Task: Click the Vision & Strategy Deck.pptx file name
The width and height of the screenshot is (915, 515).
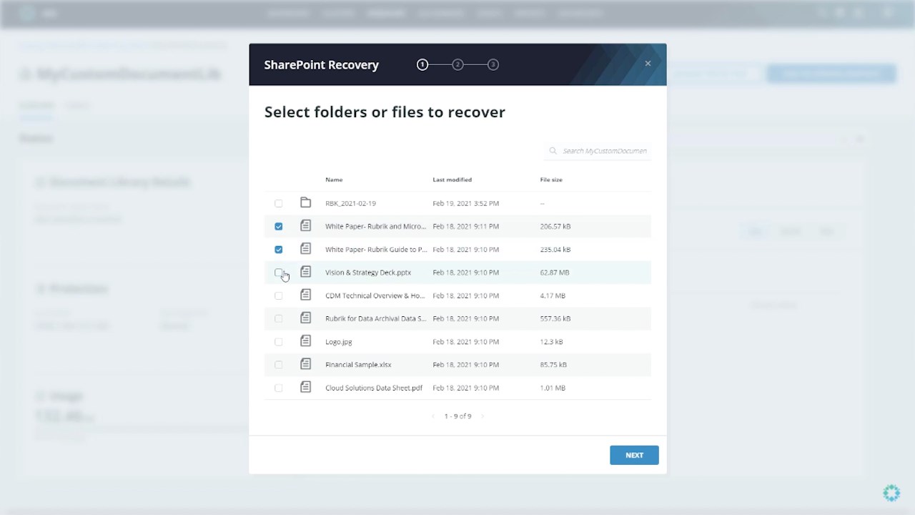Action: pos(368,273)
